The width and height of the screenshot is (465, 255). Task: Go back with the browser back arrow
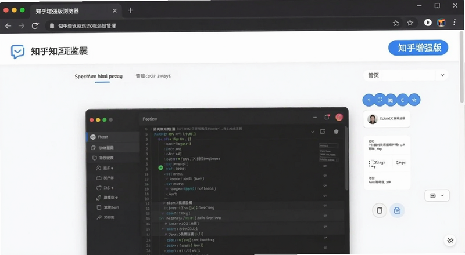tap(8, 26)
